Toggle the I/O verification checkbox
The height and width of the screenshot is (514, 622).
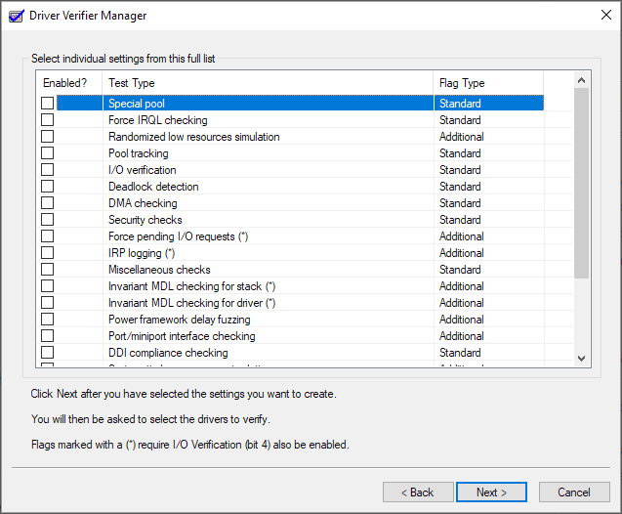point(47,170)
